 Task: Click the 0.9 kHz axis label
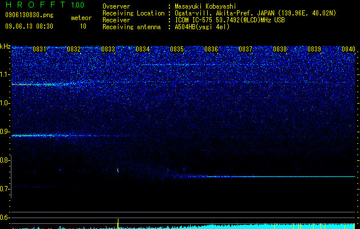point(5,132)
